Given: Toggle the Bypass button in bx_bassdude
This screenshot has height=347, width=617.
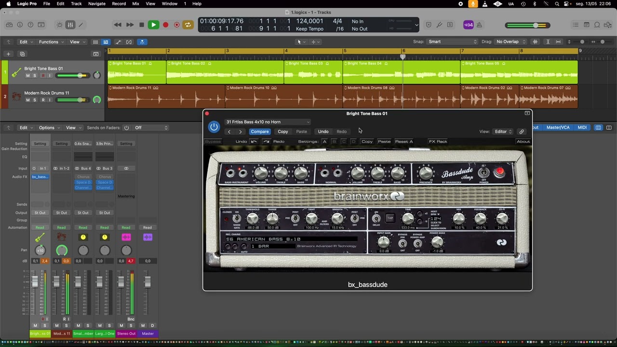Looking at the screenshot, I should [213, 142].
